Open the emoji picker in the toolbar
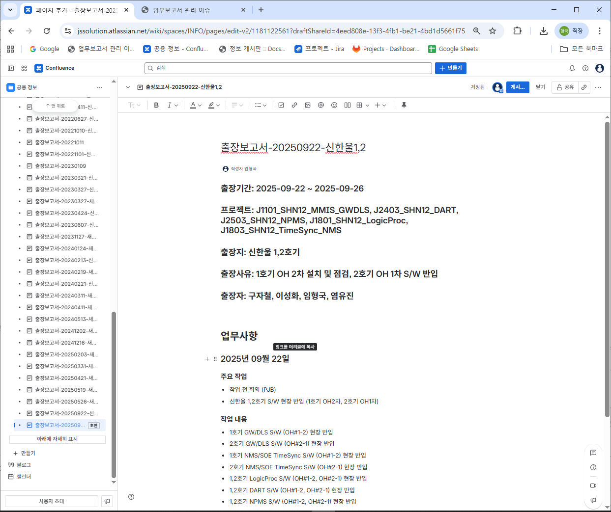Image resolution: width=611 pixels, height=512 pixels. point(334,105)
